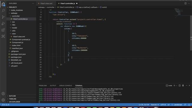Viewport: 192px width, 108px height.
Task: Open View1.controller.js in file tree
Action: pos(20,19)
